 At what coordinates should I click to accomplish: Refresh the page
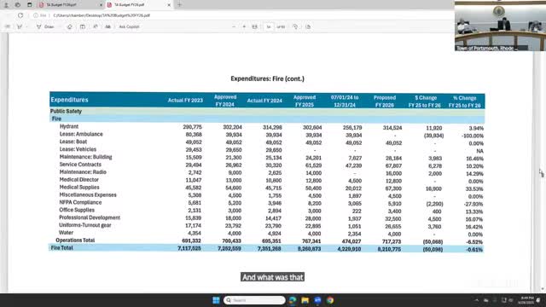pos(20,15)
